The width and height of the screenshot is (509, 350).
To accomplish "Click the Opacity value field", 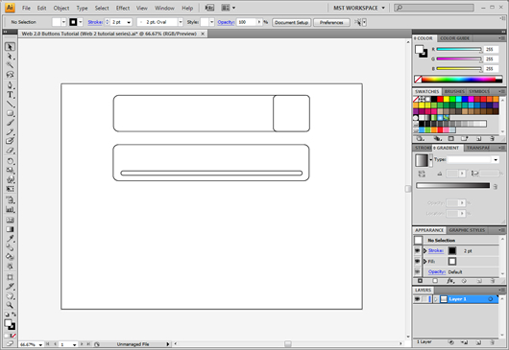I will click(248, 22).
